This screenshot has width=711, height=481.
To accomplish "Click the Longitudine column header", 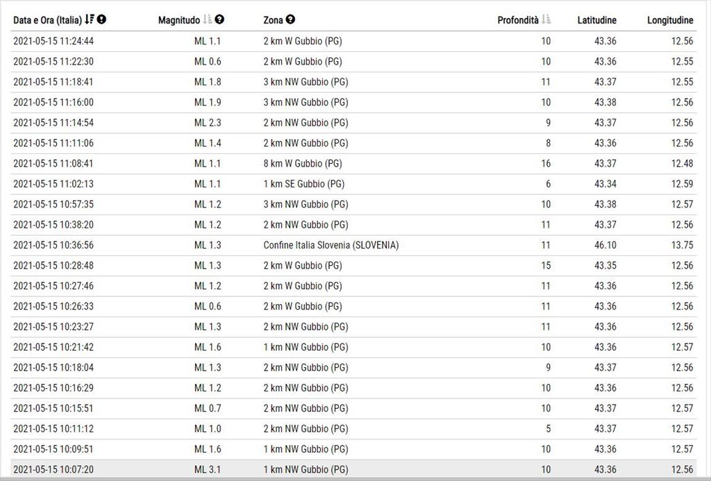I will 670,20.
